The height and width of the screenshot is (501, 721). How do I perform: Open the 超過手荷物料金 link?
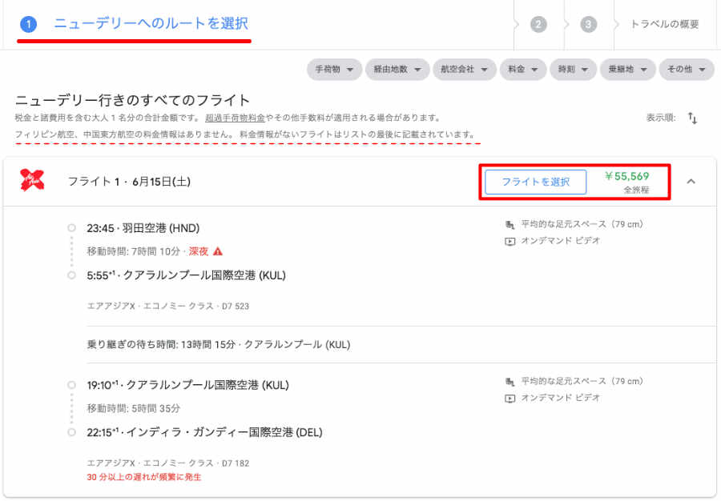tap(235, 118)
